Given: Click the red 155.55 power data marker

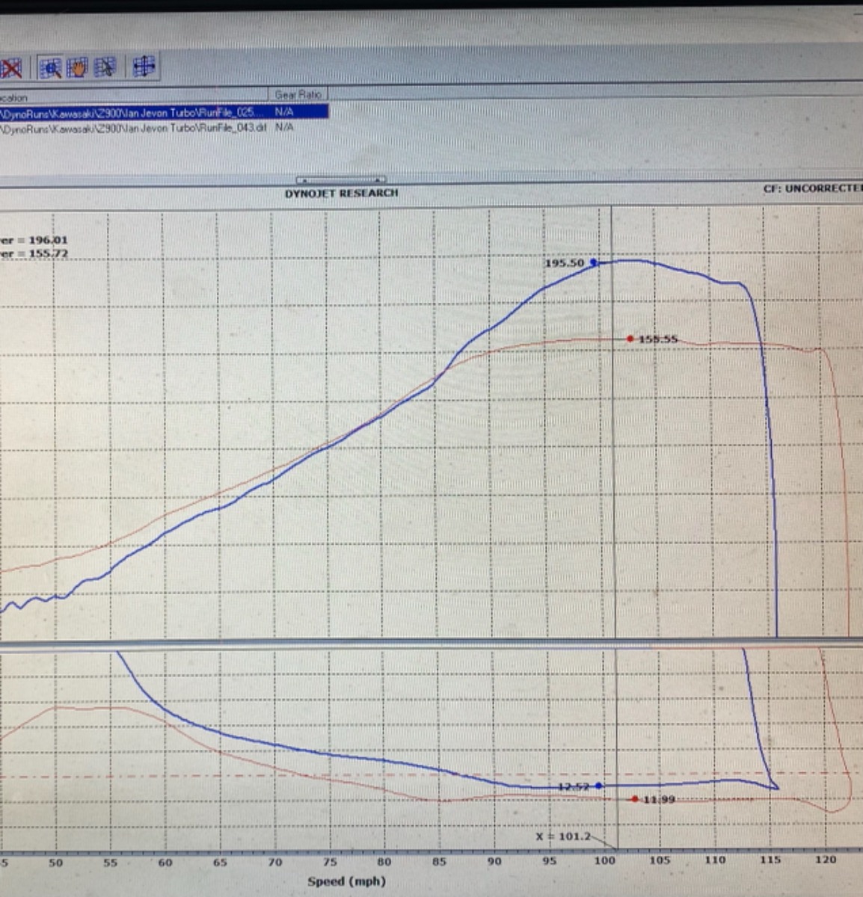Looking at the screenshot, I should [631, 339].
